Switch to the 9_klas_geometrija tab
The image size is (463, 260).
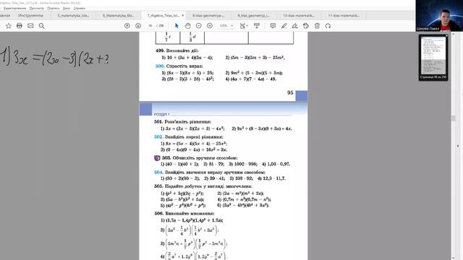point(253,15)
